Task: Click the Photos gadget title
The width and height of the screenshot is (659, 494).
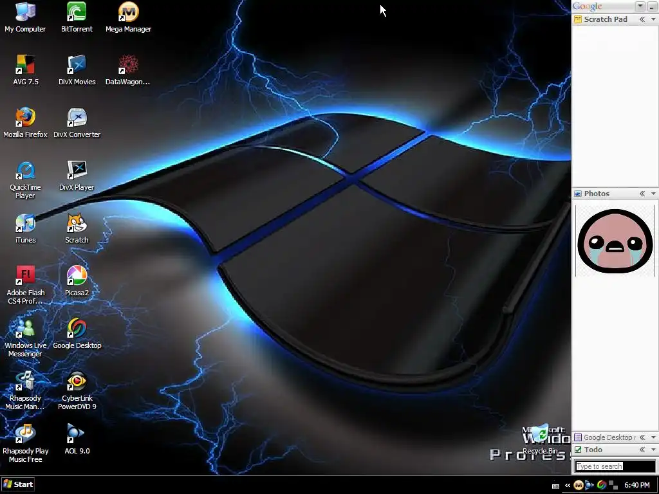Action: pos(597,194)
